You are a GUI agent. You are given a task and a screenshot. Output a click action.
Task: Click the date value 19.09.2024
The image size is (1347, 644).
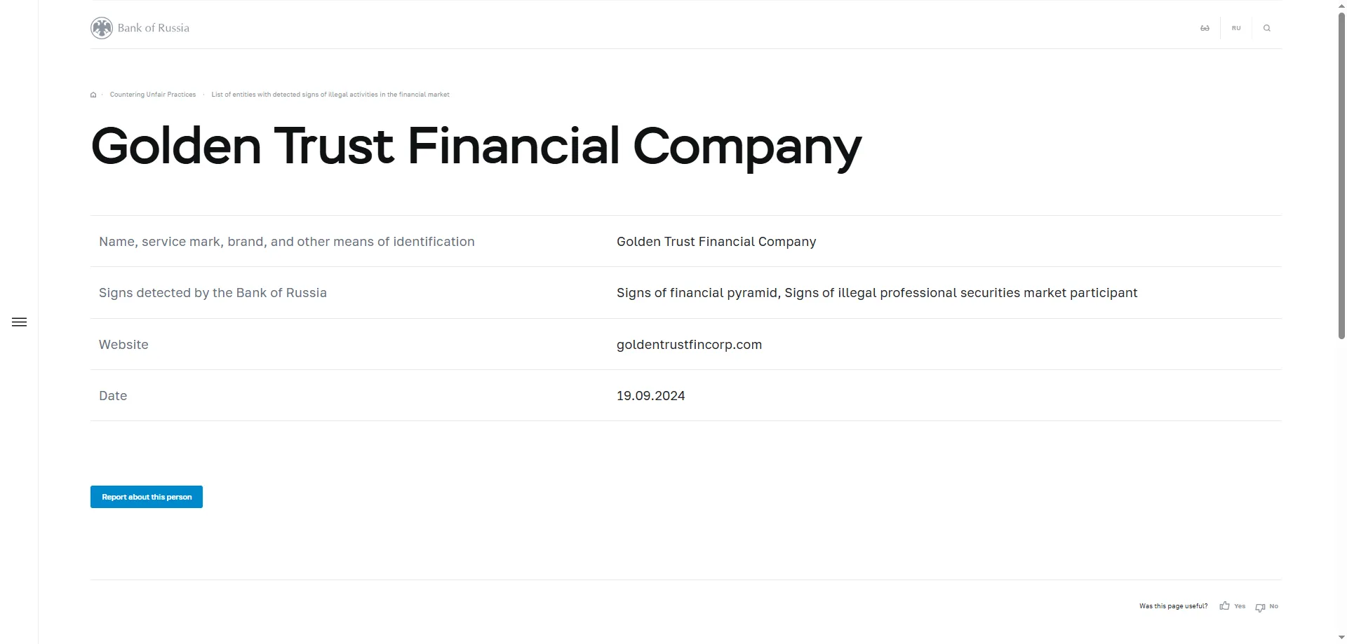coord(650,396)
